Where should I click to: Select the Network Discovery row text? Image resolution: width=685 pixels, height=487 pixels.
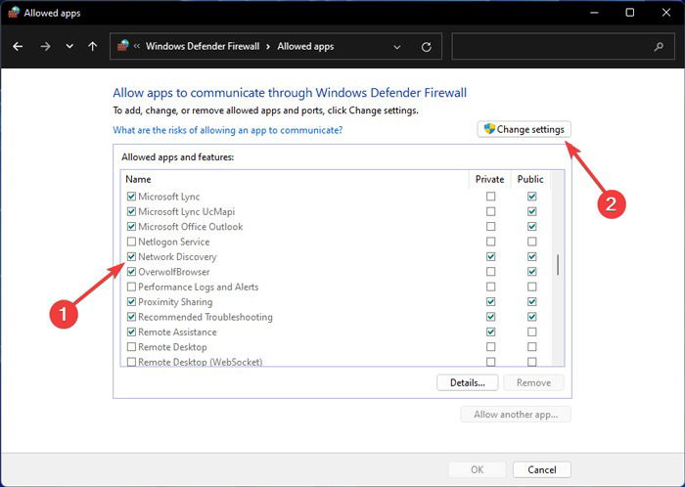(x=177, y=256)
